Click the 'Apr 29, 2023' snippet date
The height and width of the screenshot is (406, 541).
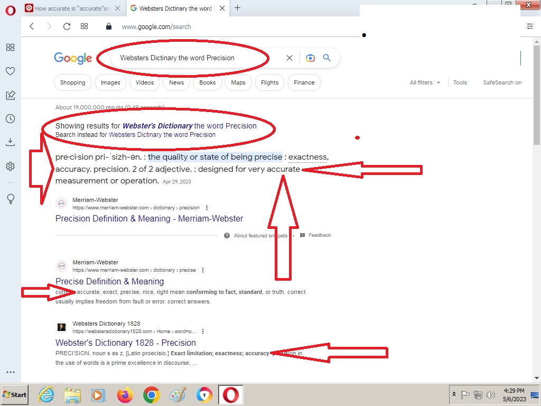(x=176, y=182)
